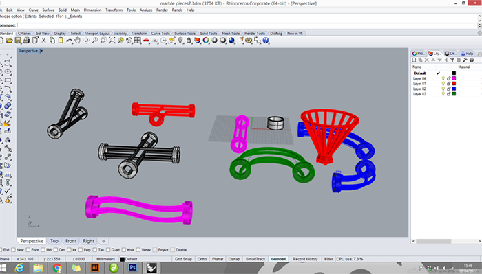Viewport: 482px width, 274px height.
Task: Switch to the Front viewport tab
Action: (71, 241)
